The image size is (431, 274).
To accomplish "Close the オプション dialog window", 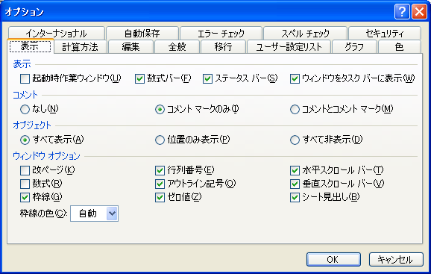I will (x=419, y=12).
